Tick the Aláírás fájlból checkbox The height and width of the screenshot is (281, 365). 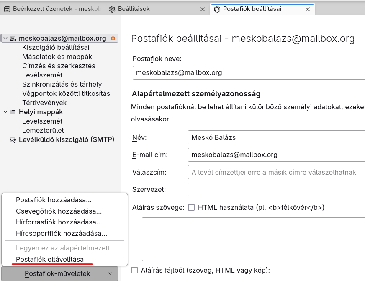pos(134,270)
